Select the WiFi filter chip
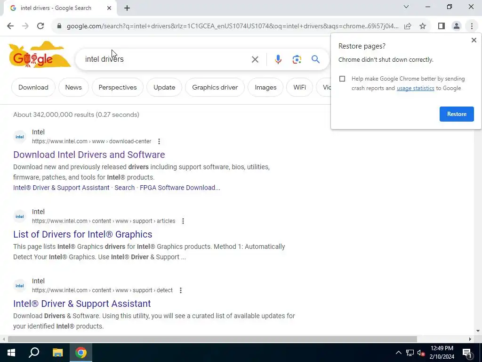 (299, 87)
